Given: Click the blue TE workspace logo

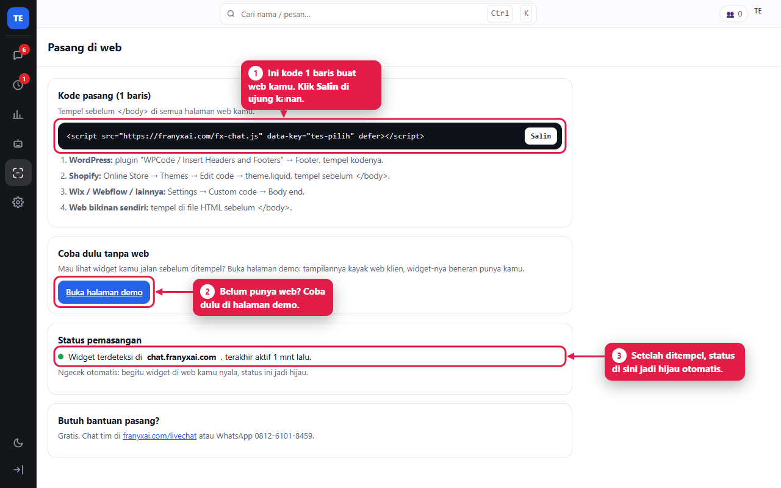Looking at the screenshot, I should point(18,18).
